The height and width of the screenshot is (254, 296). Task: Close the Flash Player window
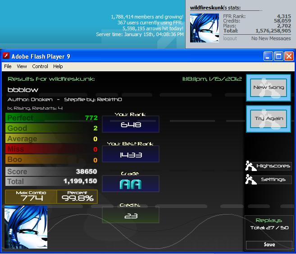click(289, 56)
